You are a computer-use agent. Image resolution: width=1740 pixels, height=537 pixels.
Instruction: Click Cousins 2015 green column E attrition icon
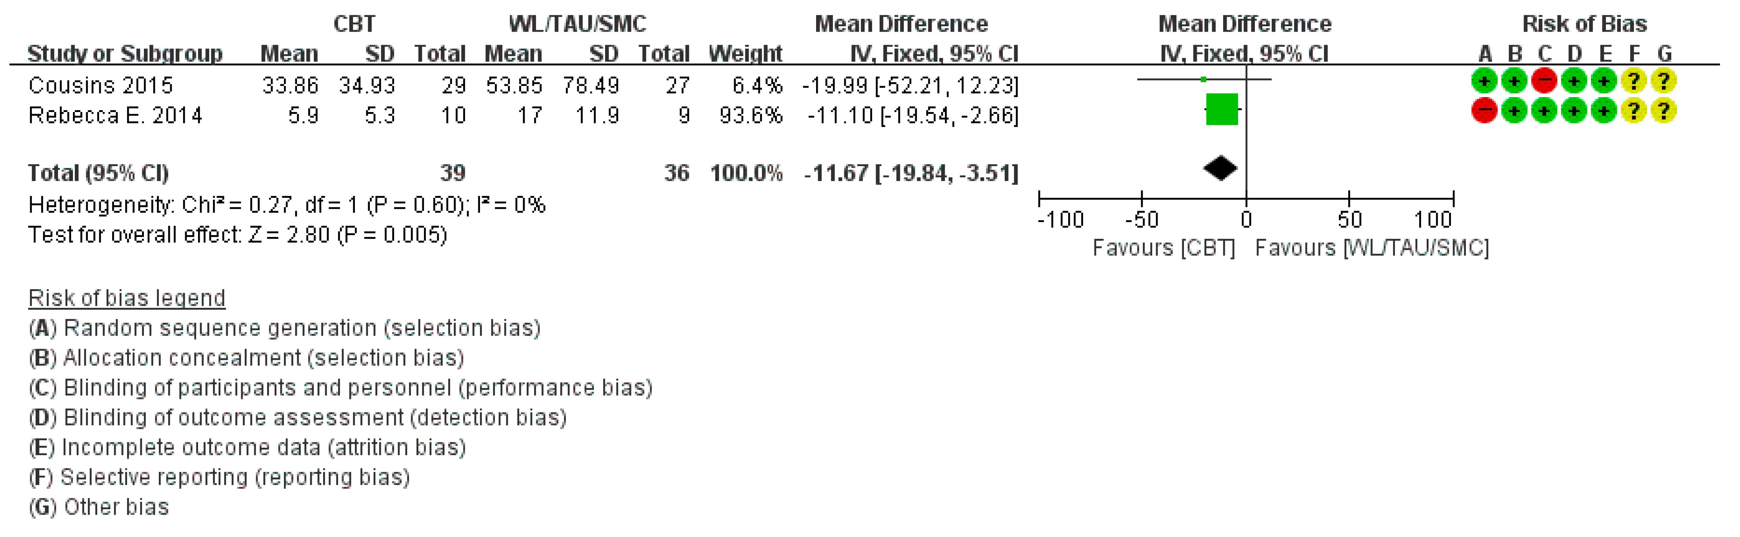1604,81
